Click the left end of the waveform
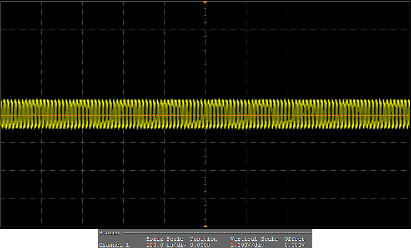The image size is (411, 248). click(3, 114)
